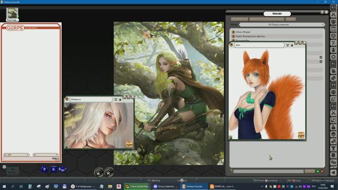The image size is (338, 190).
Task: Click the edit list icon beside the green add button
Action: [322, 171]
